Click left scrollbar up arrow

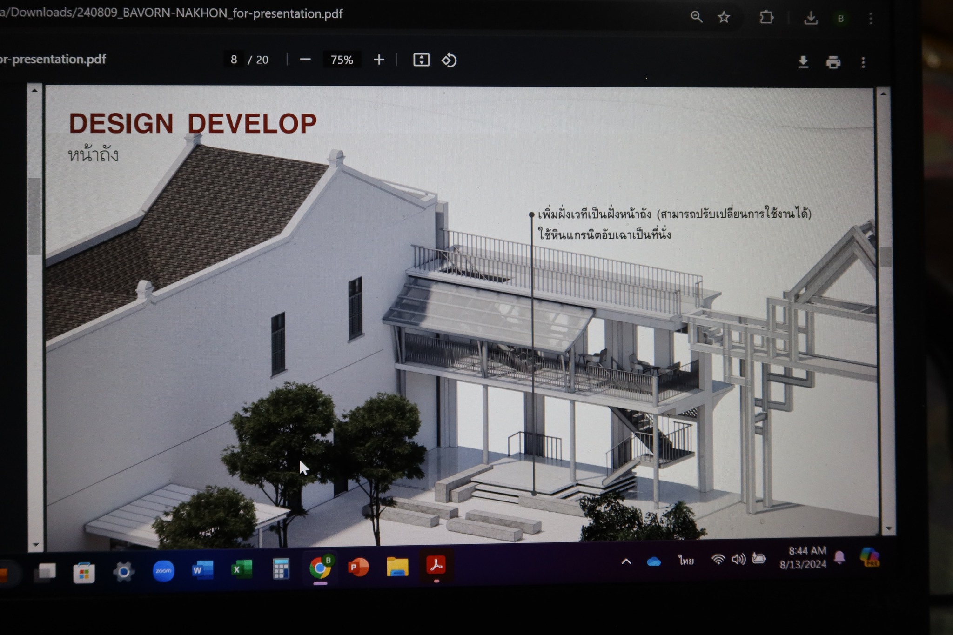pos(34,90)
